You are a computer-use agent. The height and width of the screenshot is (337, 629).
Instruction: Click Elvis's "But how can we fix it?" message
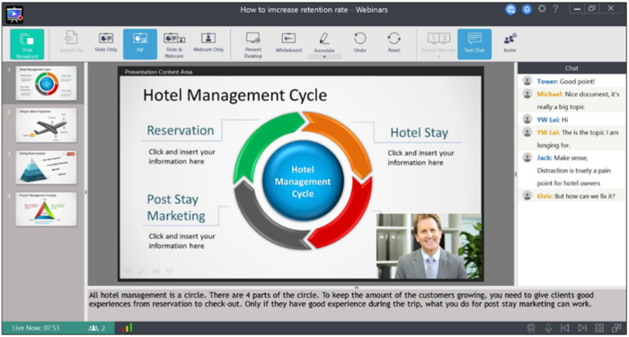[x=571, y=196]
